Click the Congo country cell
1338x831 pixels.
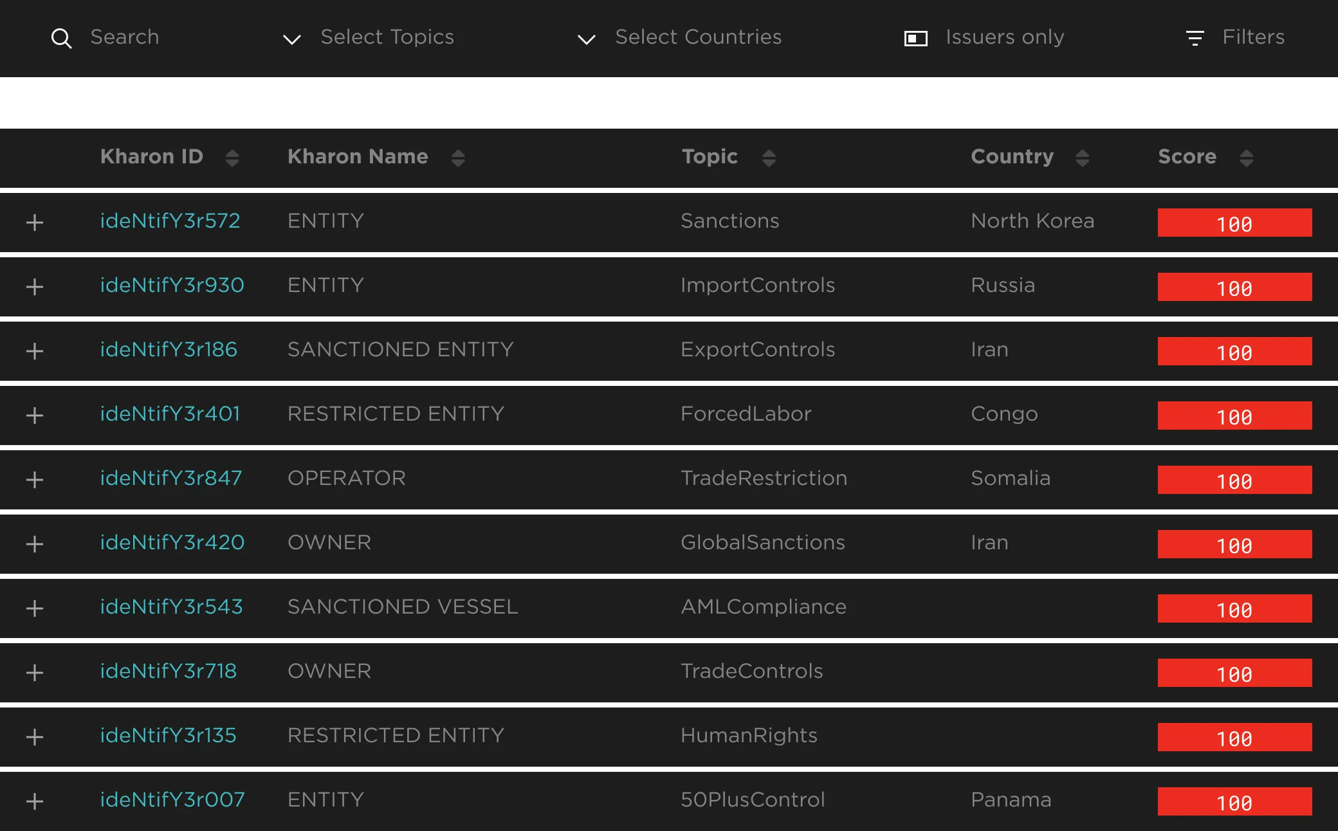coord(1004,414)
